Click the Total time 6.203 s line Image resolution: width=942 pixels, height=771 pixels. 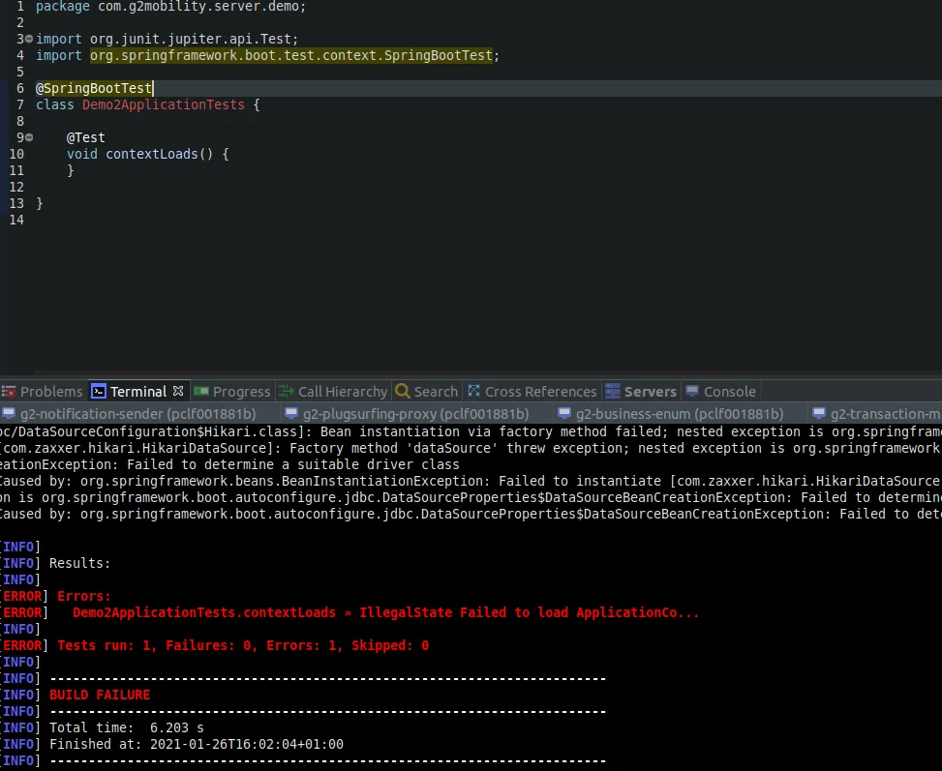click(127, 727)
